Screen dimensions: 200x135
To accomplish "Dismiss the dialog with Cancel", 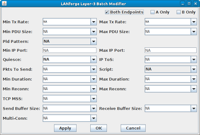I will 133,128.
